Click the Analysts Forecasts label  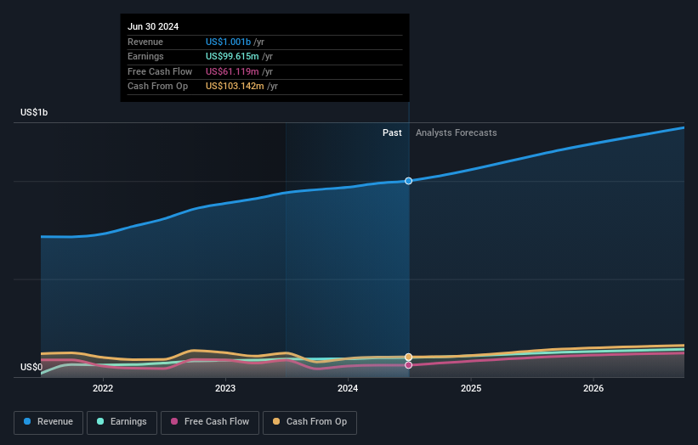pyautogui.click(x=457, y=132)
